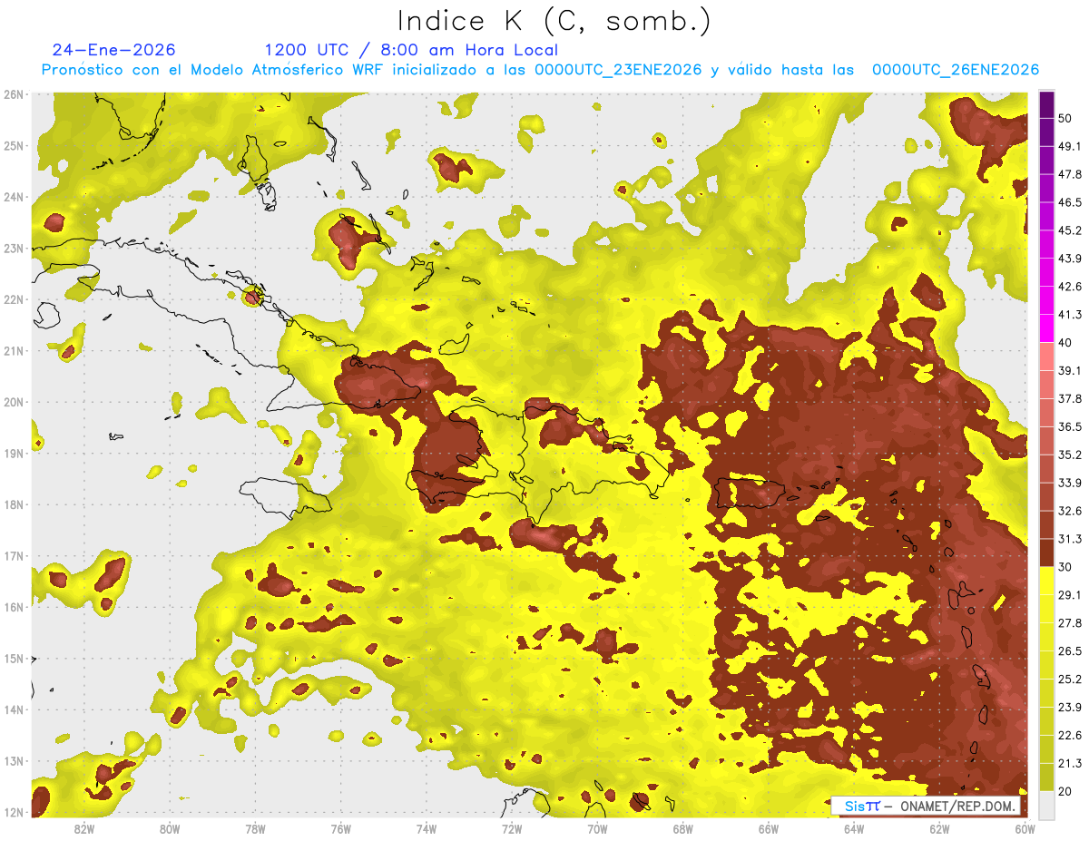
Task: Click the colorbar value '22.6'
Action: pos(1070,735)
